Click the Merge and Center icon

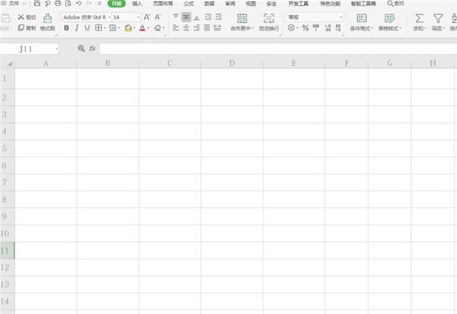242,18
